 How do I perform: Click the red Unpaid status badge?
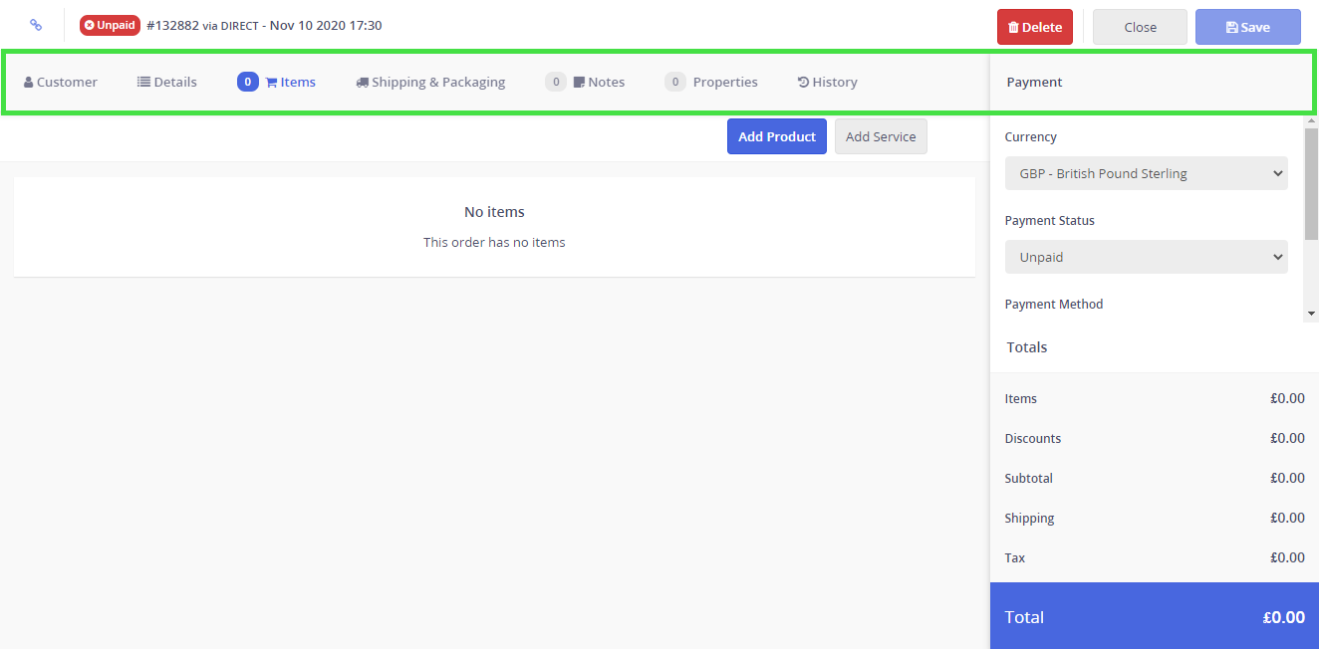click(110, 26)
